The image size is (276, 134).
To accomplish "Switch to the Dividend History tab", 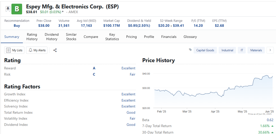I will [52, 37].
